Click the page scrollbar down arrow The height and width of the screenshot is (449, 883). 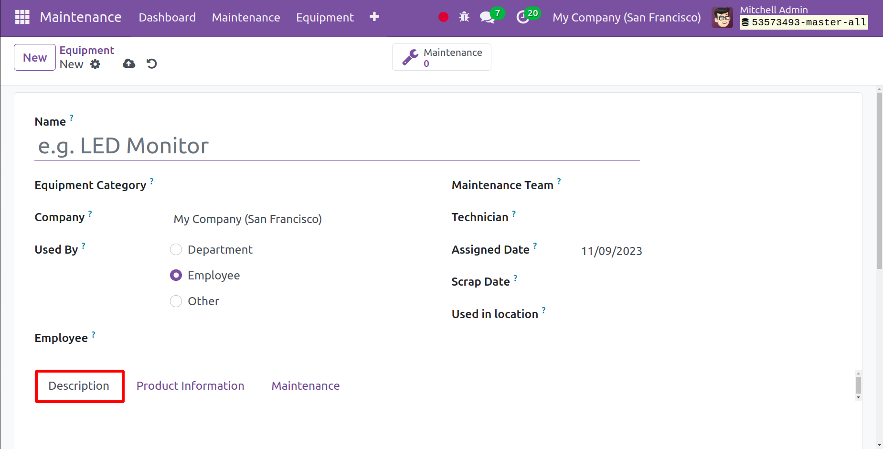pos(879,445)
